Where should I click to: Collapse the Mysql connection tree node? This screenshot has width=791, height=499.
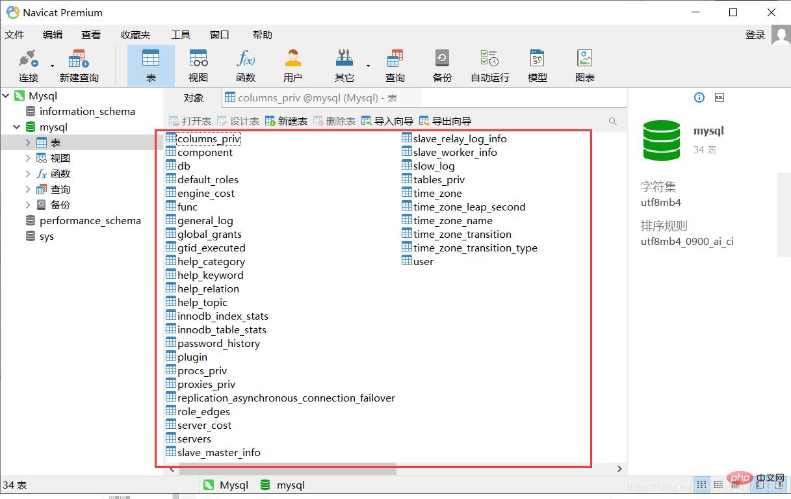[x=6, y=96]
